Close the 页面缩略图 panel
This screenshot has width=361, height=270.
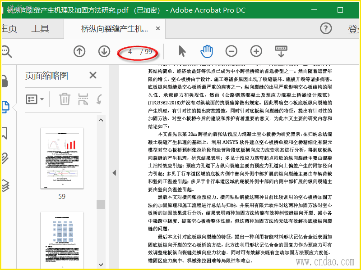click(x=93, y=75)
